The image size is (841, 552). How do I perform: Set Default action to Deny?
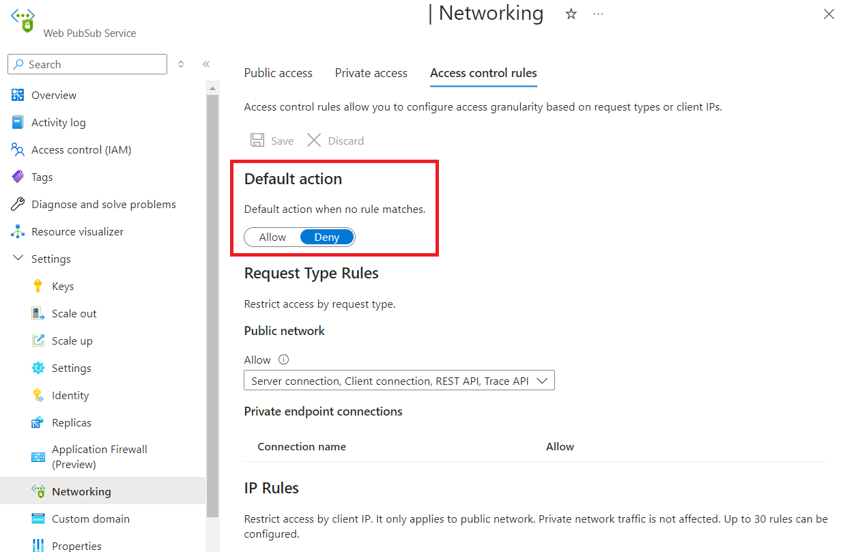tap(327, 237)
